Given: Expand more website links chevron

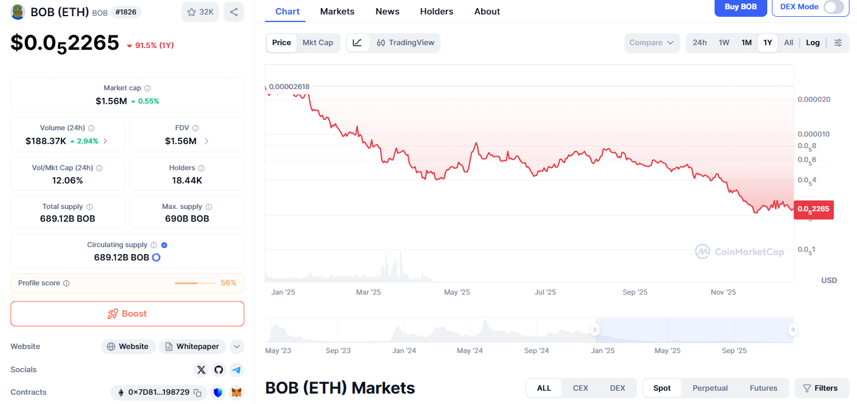Looking at the screenshot, I should click(236, 347).
